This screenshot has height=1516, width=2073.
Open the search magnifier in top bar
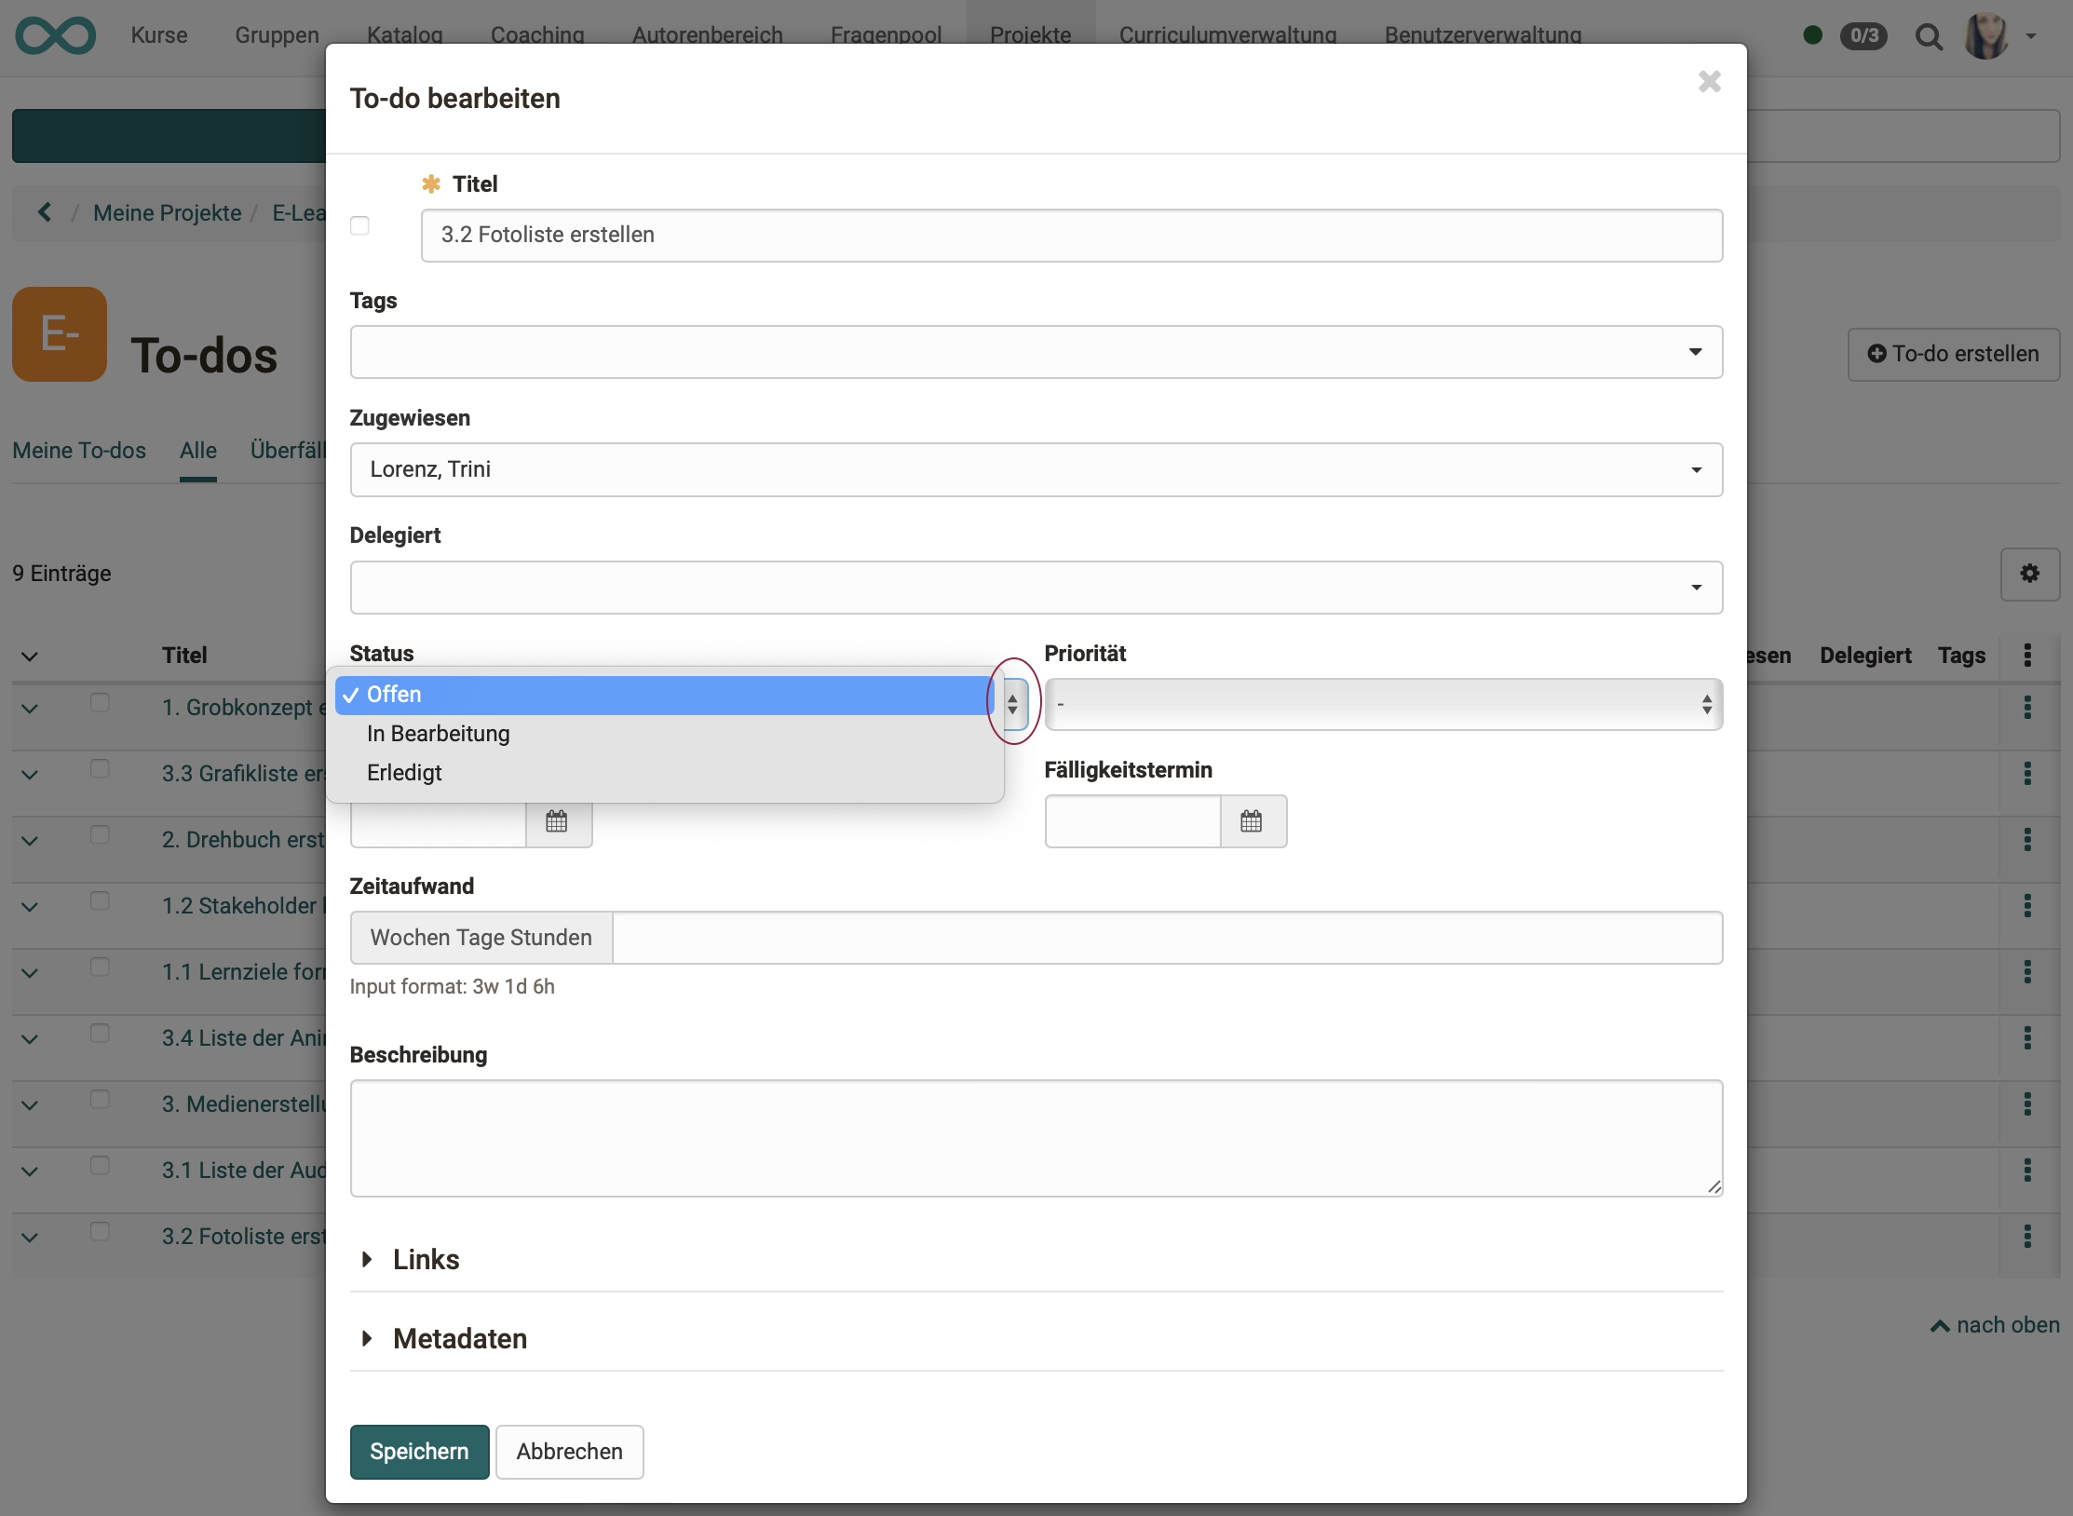[1928, 36]
